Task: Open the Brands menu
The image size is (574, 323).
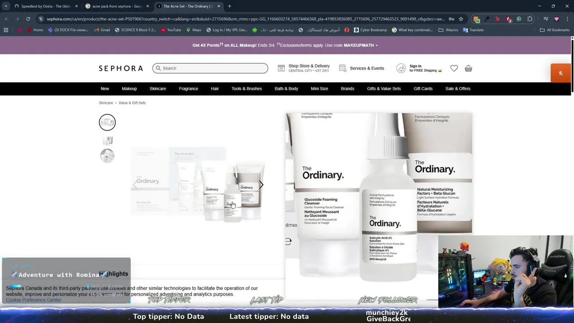Action: [348, 89]
